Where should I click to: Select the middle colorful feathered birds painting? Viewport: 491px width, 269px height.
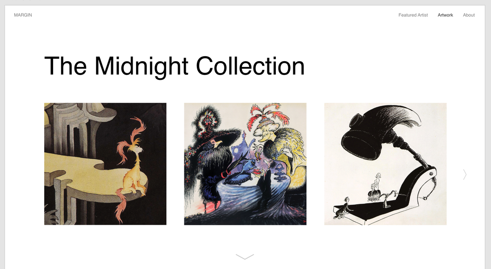point(245,164)
